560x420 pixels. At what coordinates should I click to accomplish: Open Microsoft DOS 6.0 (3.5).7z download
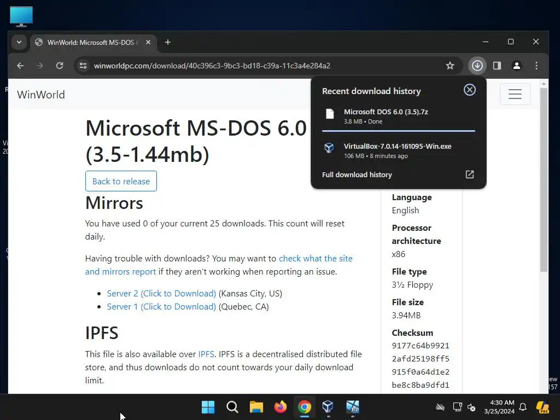click(x=399, y=116)
